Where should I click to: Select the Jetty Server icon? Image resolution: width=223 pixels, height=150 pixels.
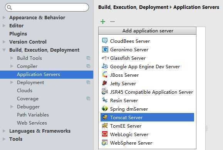tap(105, 83)
